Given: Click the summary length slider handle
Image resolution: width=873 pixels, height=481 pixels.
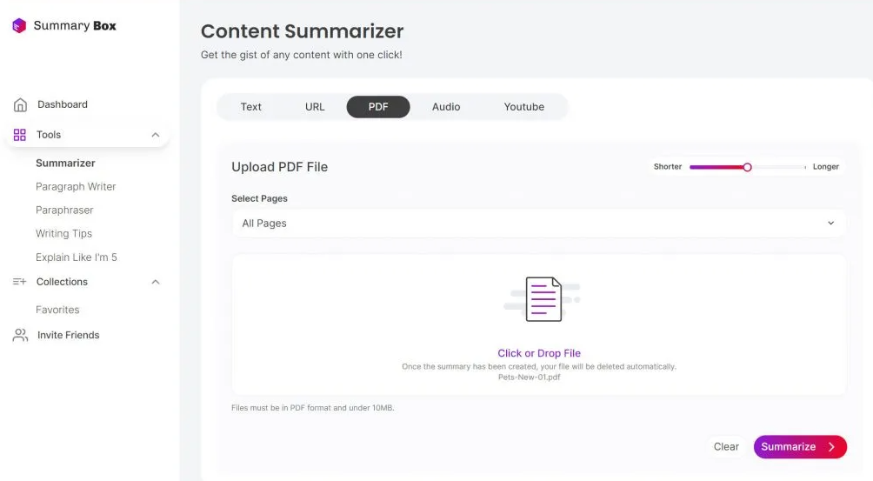Looking at the screenshot, I should click(747, 167).
